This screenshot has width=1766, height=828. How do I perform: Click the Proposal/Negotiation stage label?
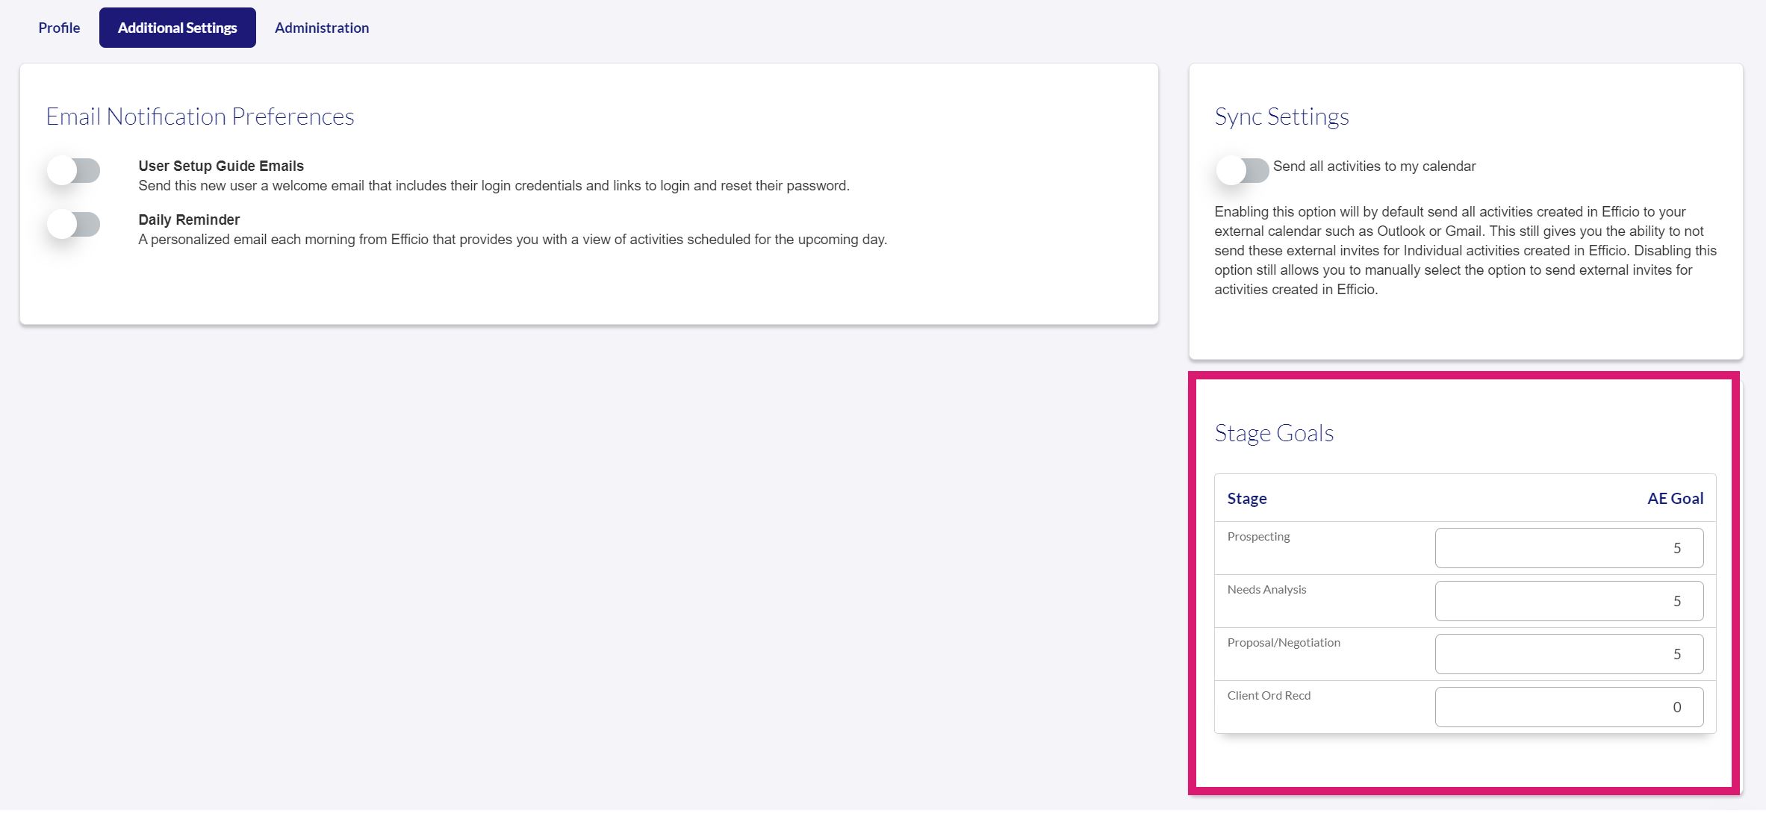click(1284, 643)
